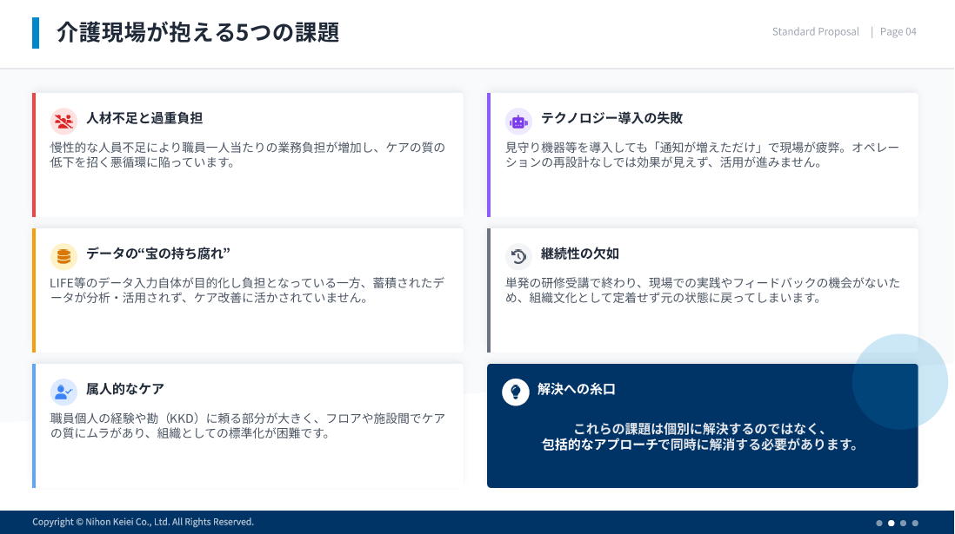Click the Page 04 indicator
This screenshot has height=534, width=955.
(x=898, y=32)
